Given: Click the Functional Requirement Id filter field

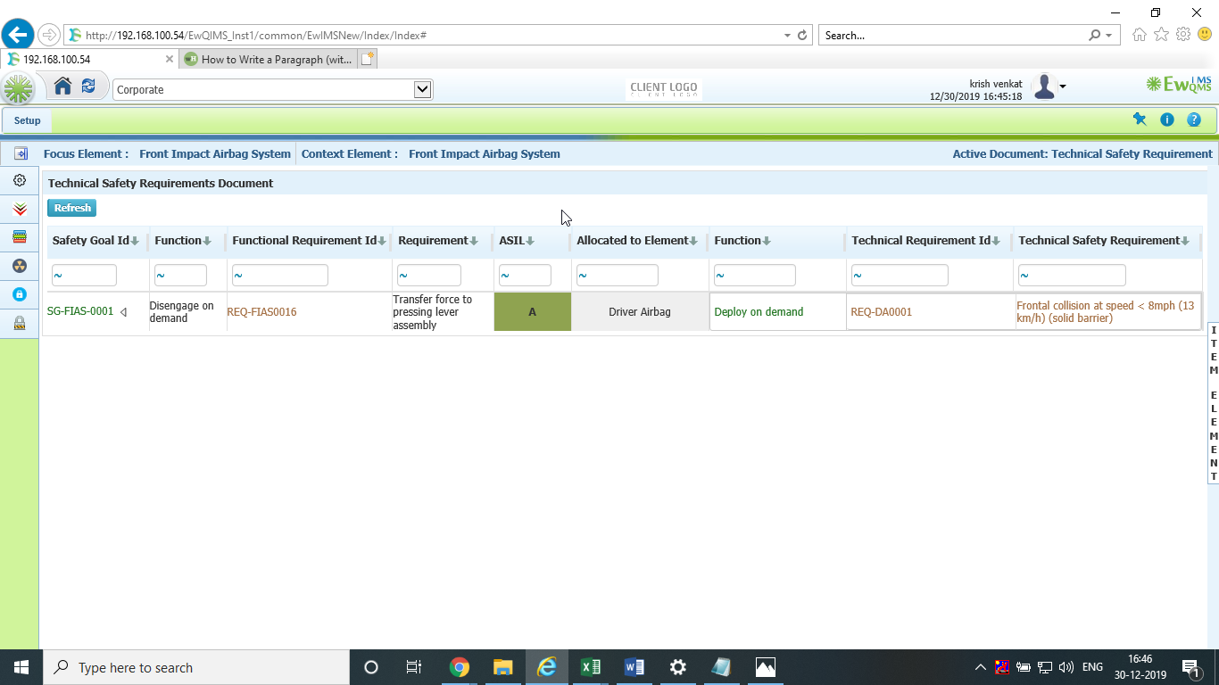Looking at the screenshot, I should (x=280, y=276).
